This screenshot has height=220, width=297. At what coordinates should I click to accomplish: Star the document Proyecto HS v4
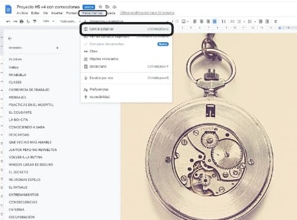point(100,7)
